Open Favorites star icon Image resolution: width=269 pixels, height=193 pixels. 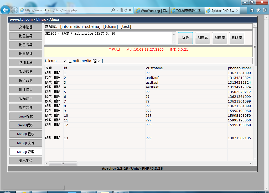click(x=258, y=10)
